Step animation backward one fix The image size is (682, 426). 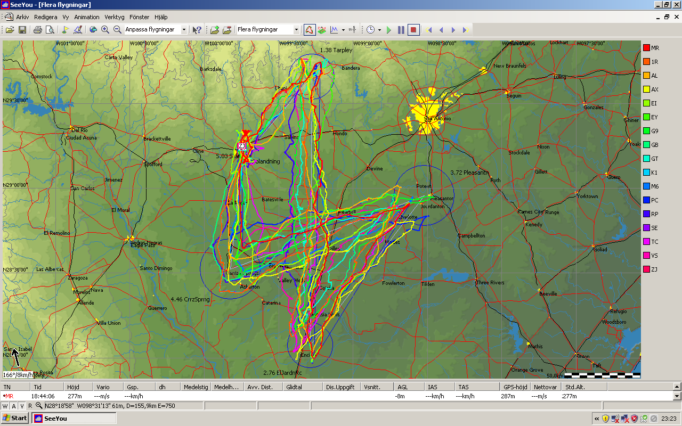click(441, 30)
